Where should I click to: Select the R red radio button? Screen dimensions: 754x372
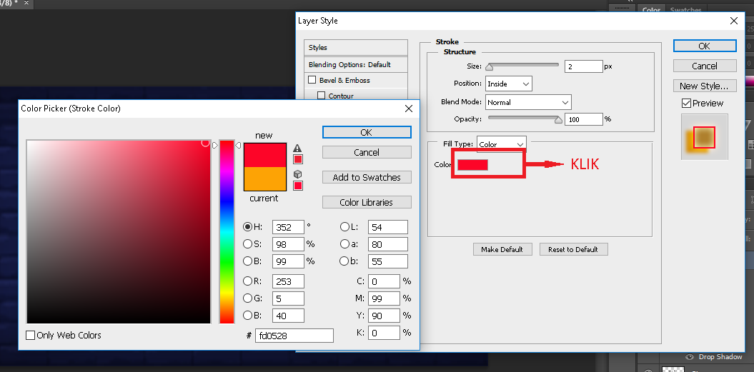pos(248,281)
